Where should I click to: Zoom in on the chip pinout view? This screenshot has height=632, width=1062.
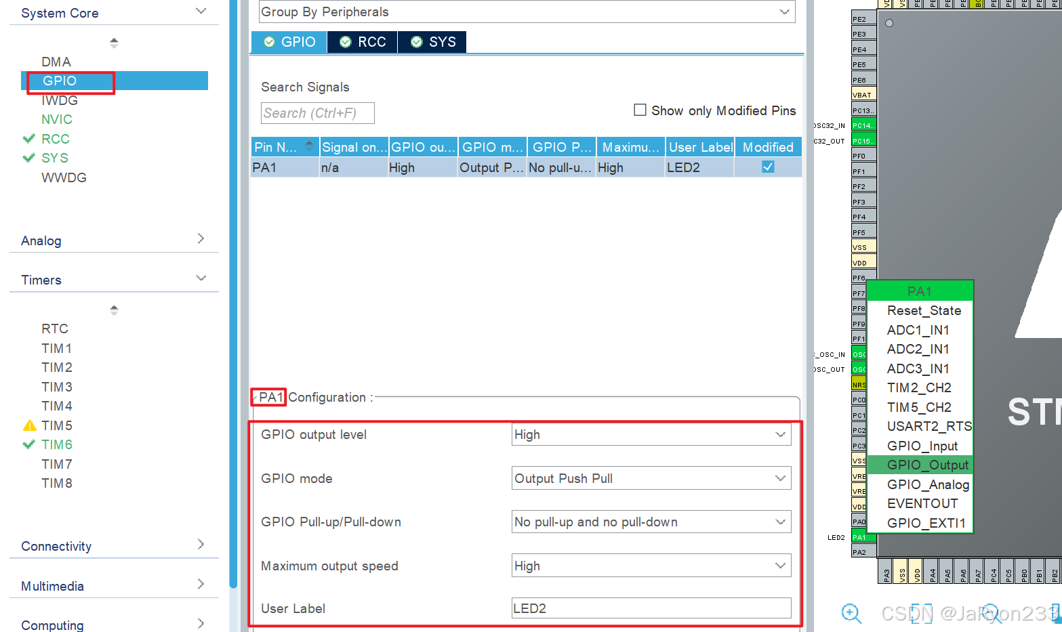(851, 614)
